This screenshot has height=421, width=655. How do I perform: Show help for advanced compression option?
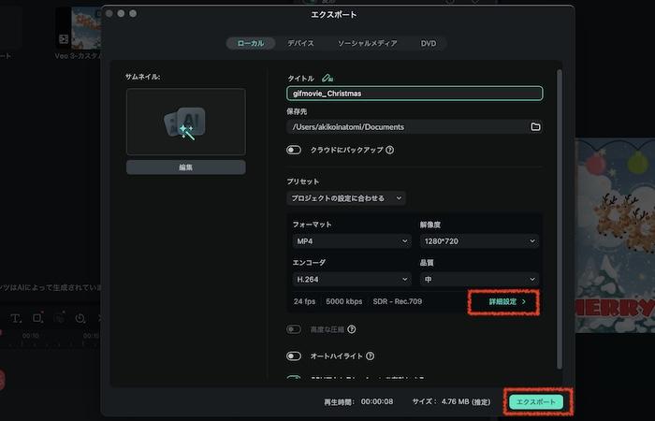[352, 329]
